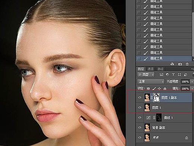Viewport: 194px width, 146px height.
Task: Lock image pixels with brush lock icon
Action: click(x=154, y=88)
